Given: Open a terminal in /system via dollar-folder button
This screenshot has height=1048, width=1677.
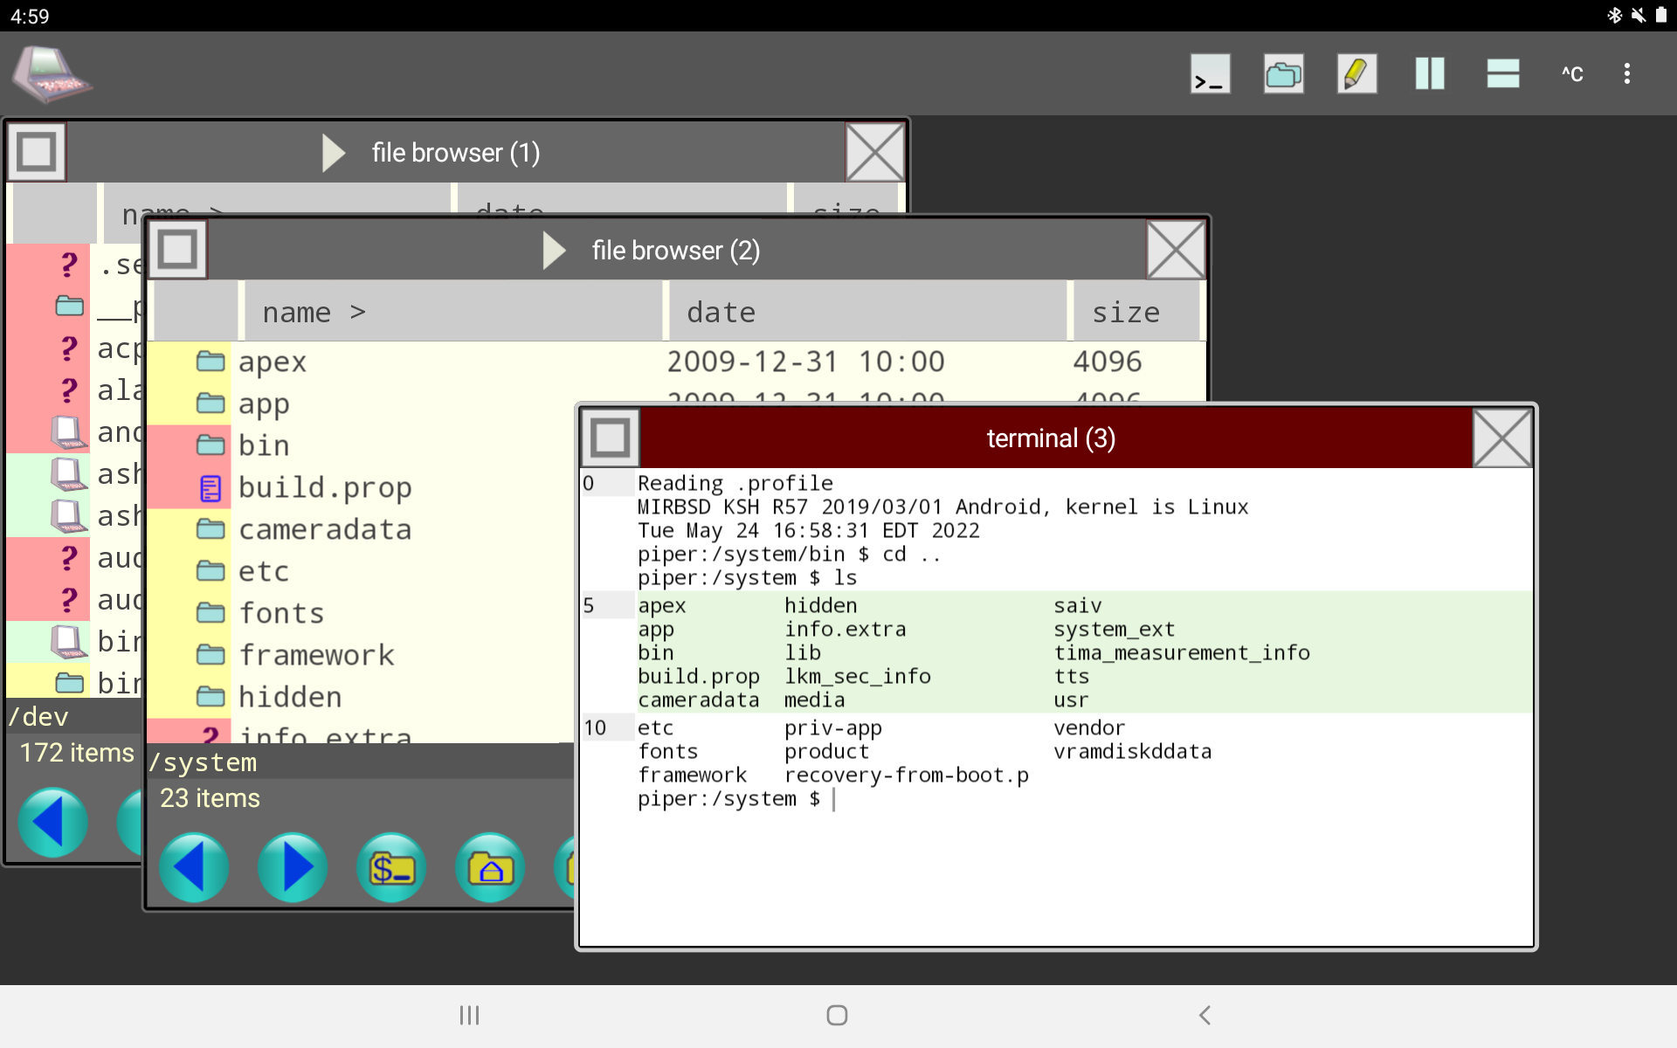Looking at the screenshot, I should 391,867.
